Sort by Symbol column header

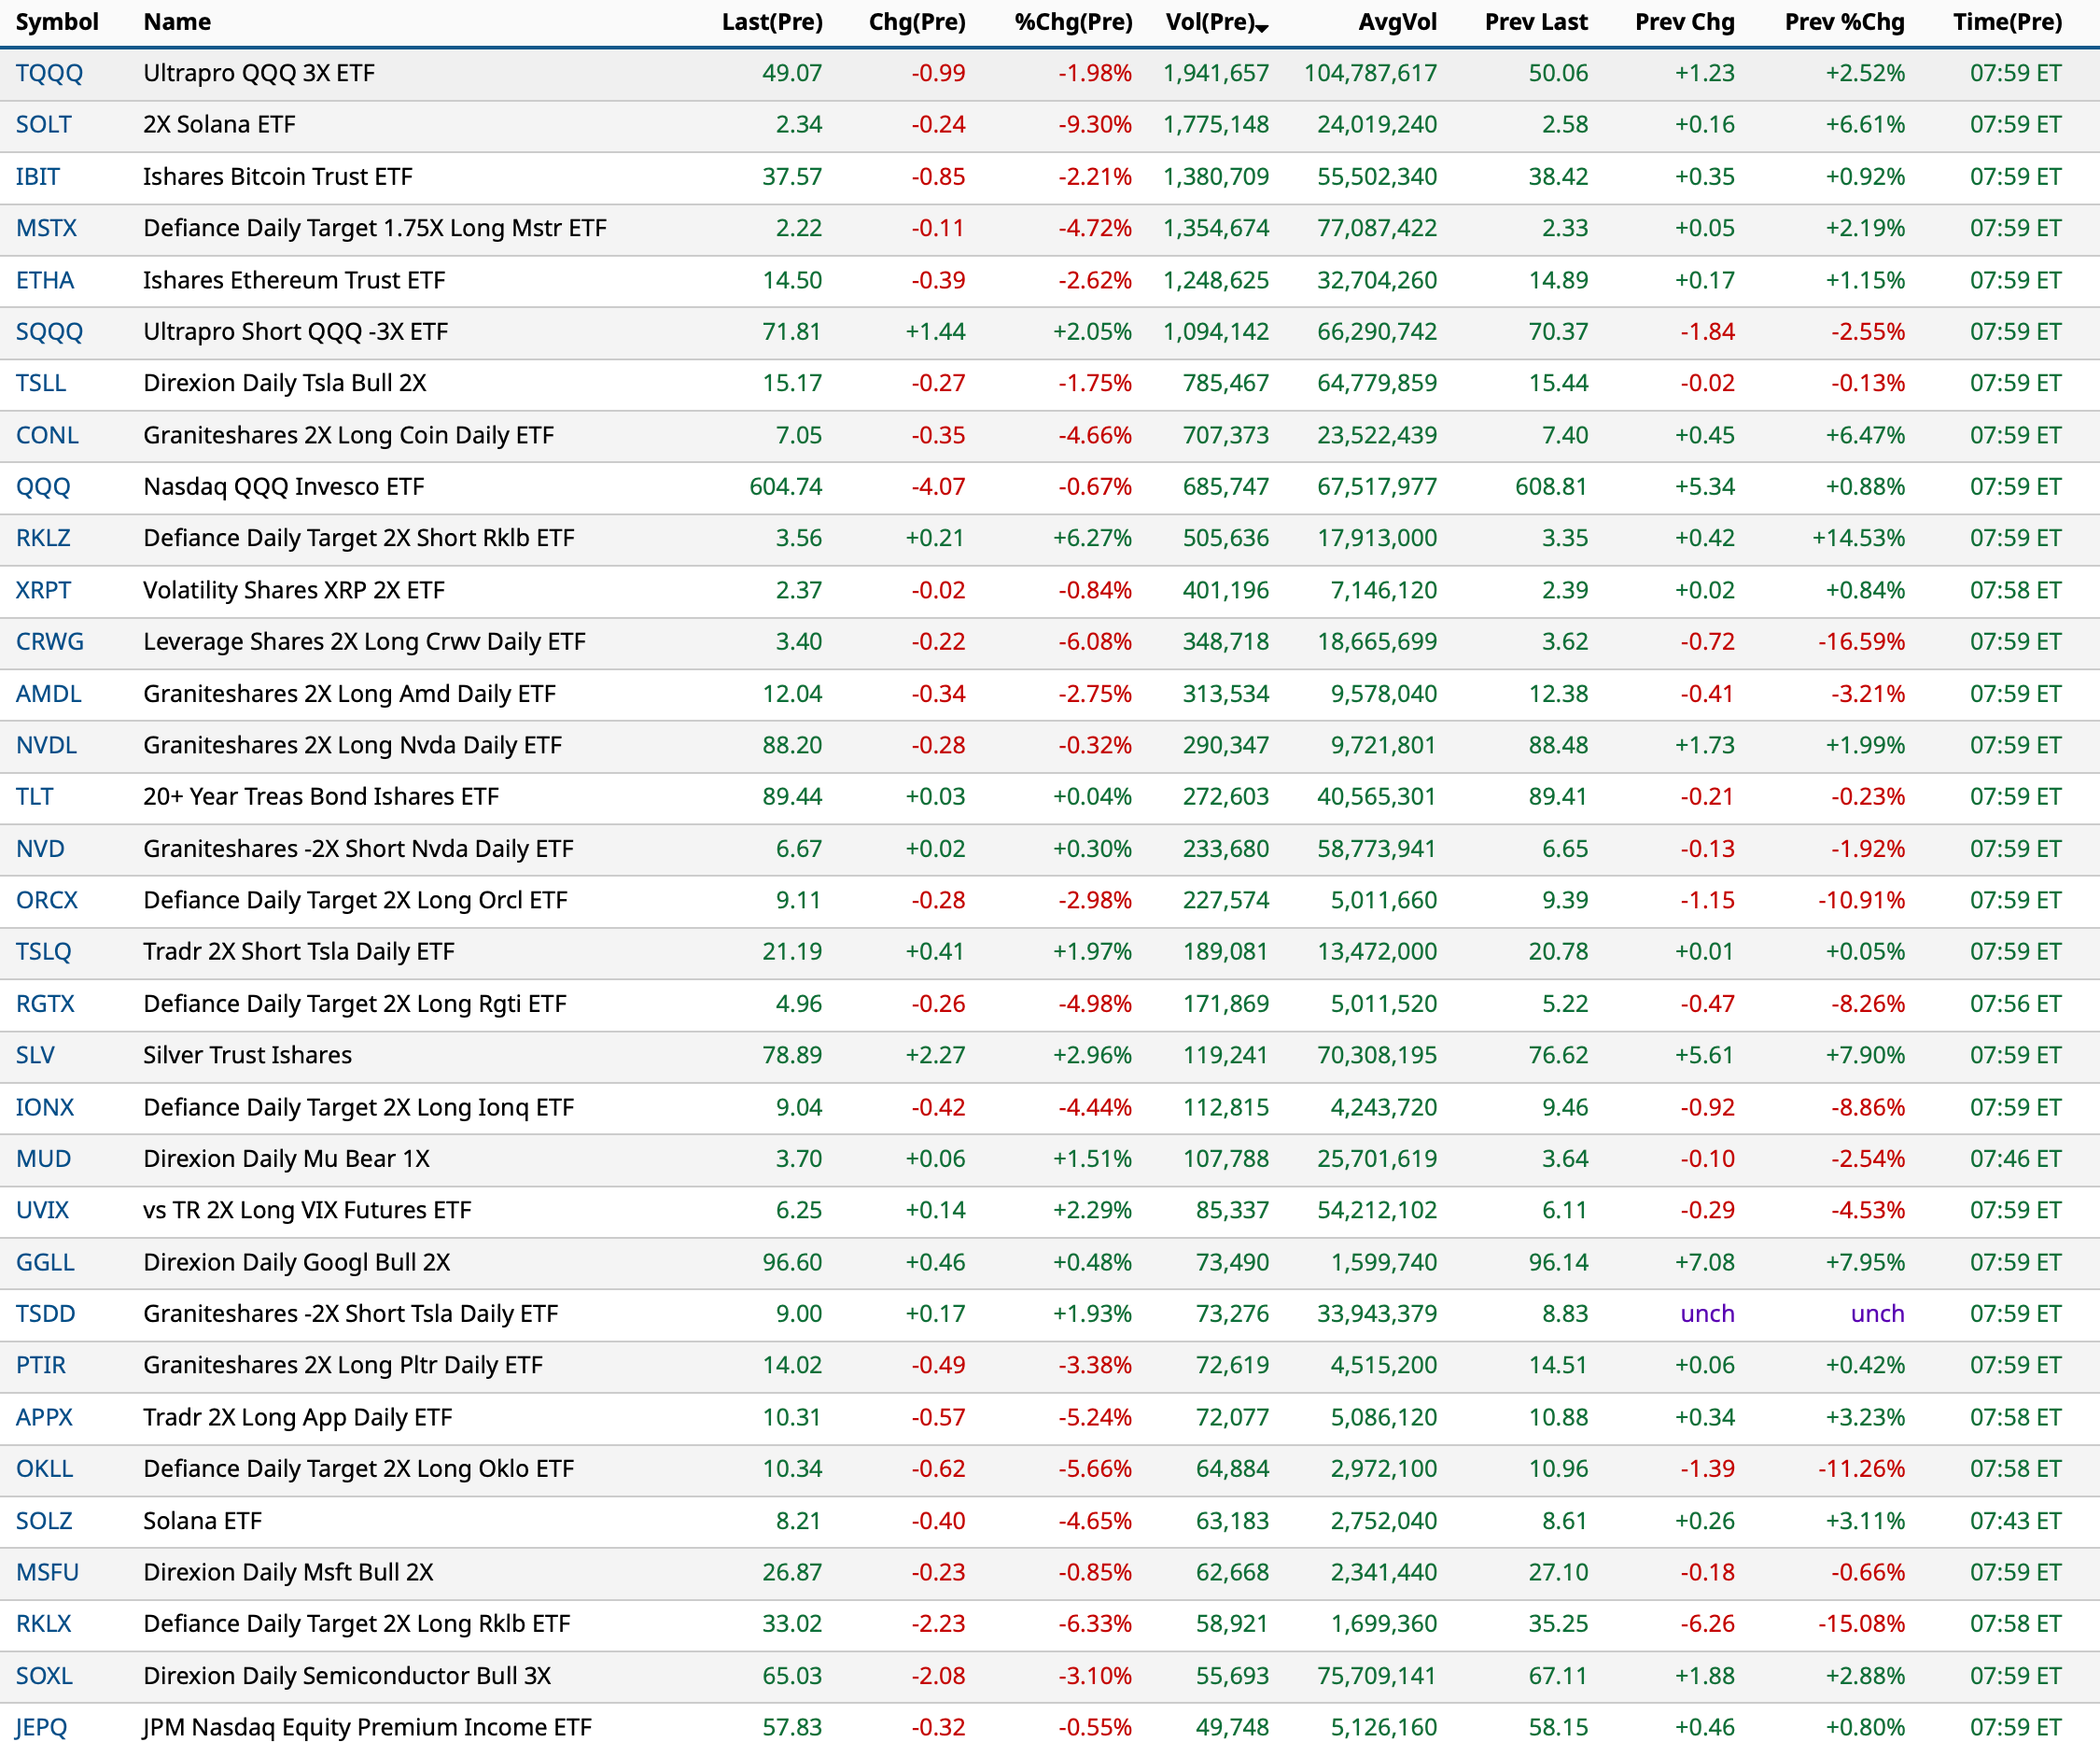pyautogui.click(x=57, y=22)
